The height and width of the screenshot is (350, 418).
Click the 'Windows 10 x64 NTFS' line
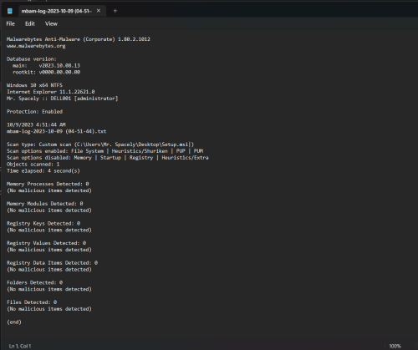point(34,85)
